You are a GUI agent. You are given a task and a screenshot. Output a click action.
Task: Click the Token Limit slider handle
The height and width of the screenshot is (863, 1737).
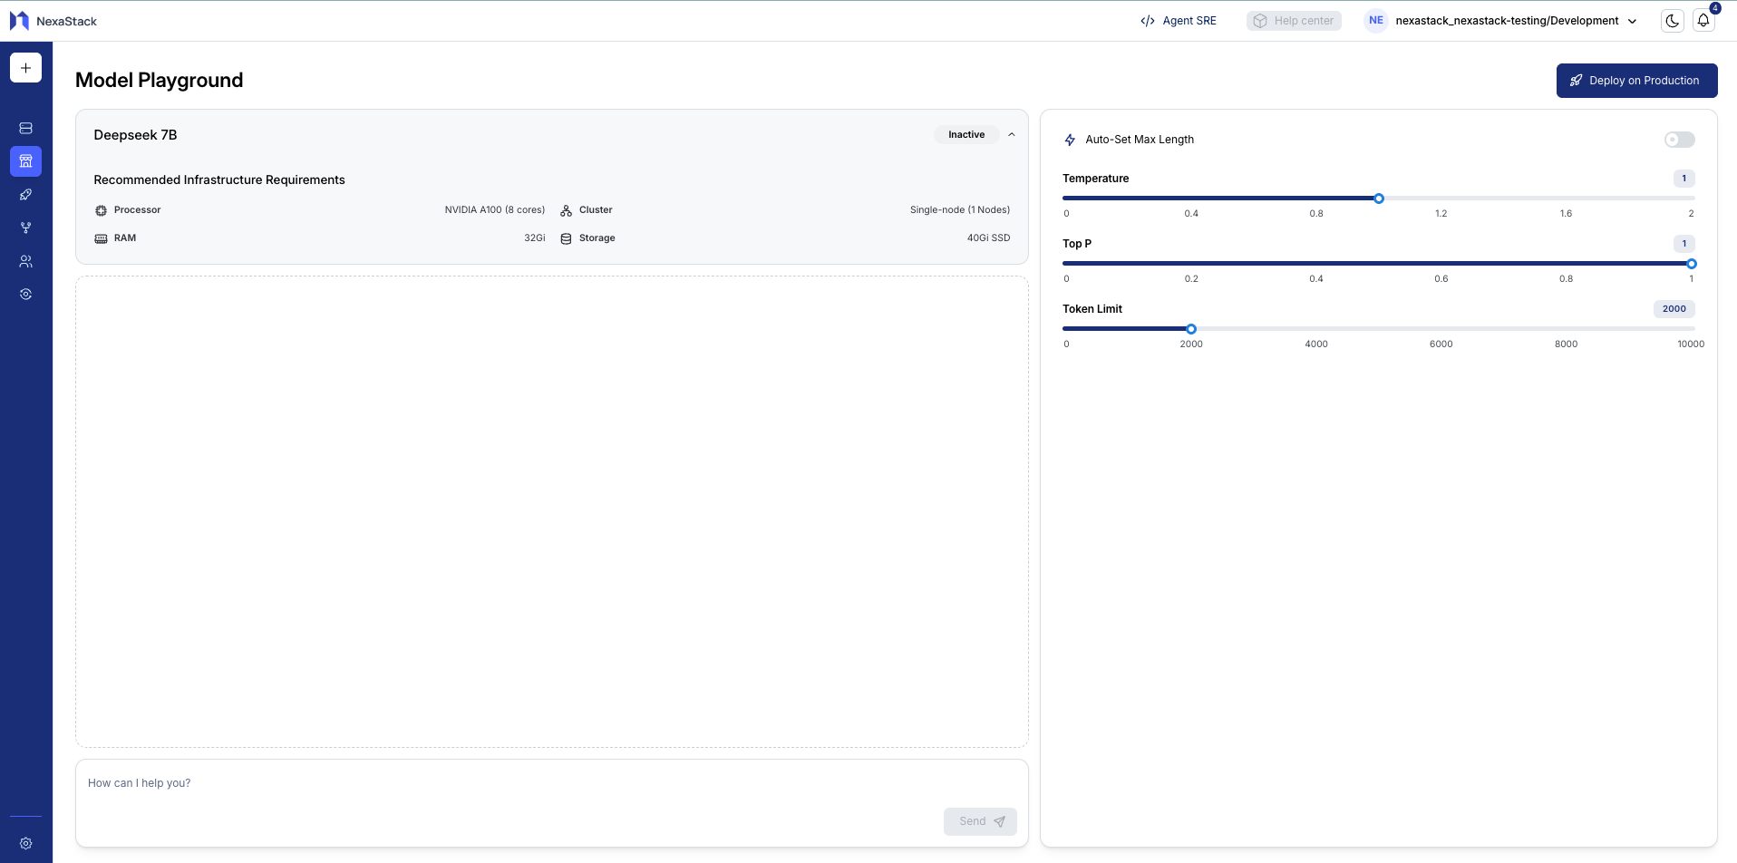[1191, 329]
